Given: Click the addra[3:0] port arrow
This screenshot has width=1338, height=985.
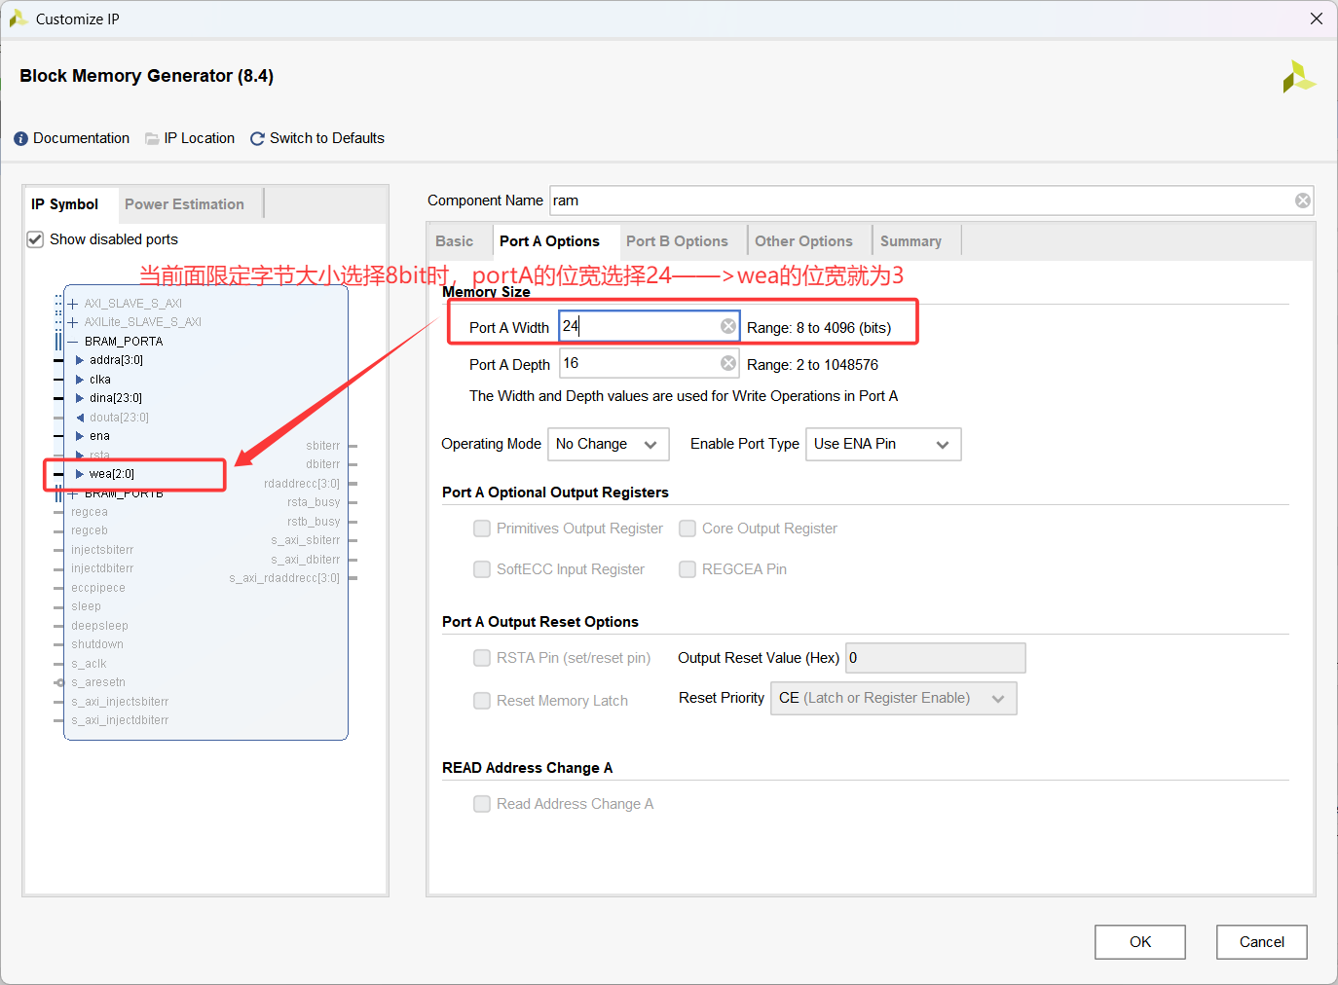Looking at the screenshot, I should pos(80,360).
